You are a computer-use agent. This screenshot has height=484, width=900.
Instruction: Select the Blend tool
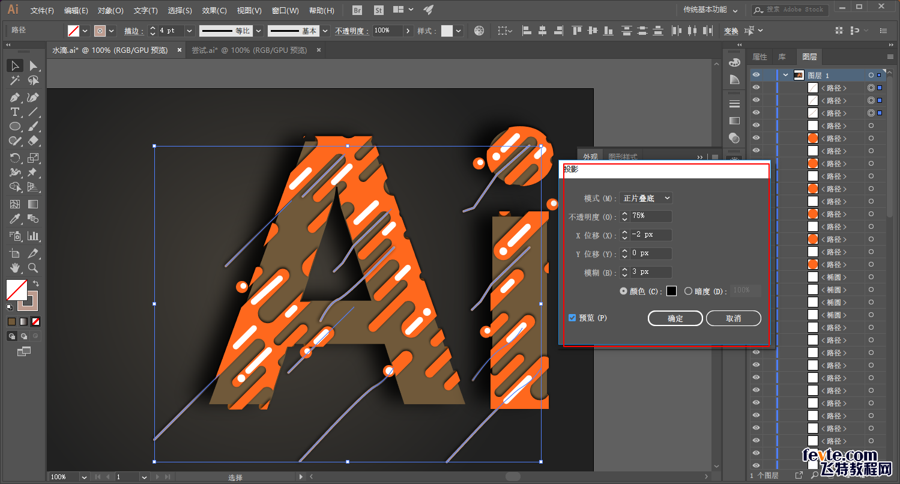(34, 219)
